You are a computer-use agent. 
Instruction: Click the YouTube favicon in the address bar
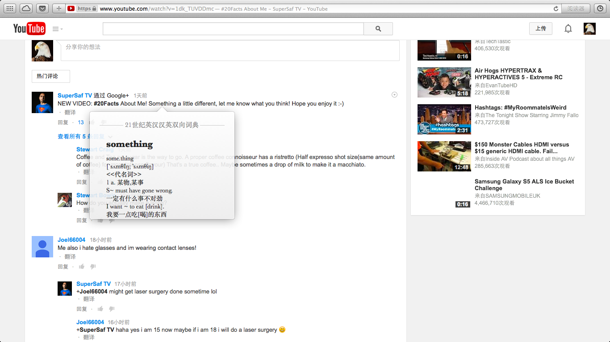(x=71, y=8)
